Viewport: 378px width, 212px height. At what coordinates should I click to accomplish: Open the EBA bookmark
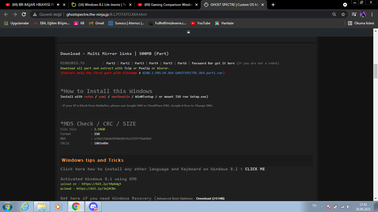coord(51,23)
